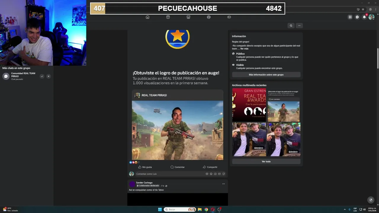Open Sander Cachago's profile name
Screen dimensions: 379x213
[144, 183]
